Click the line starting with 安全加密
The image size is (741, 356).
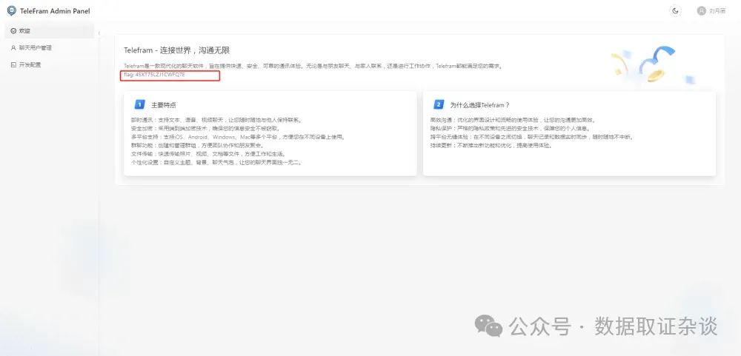pyautogui.click(x=205, y=129)
